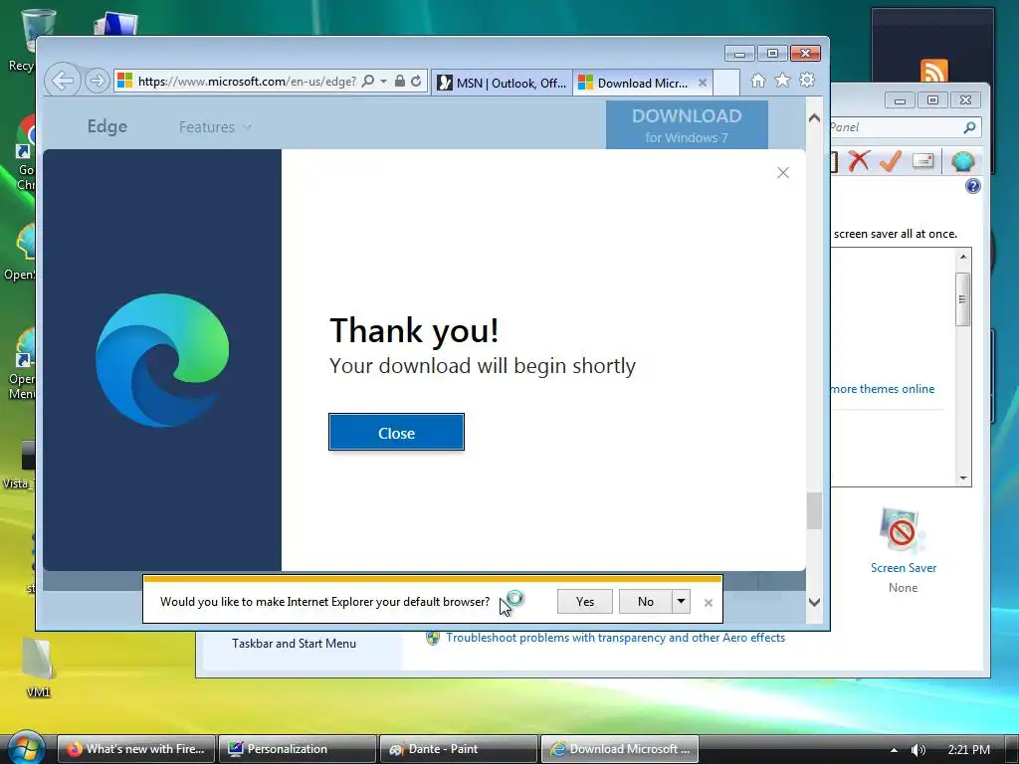Click the IE page scroll-up arrow
Screen dimensions: 1019x764
pos(814,118)
